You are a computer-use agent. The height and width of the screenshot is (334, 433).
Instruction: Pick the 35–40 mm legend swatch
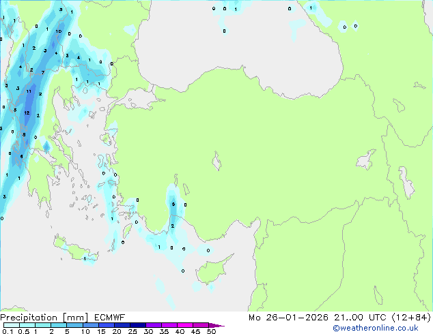[x=169, y=325]
